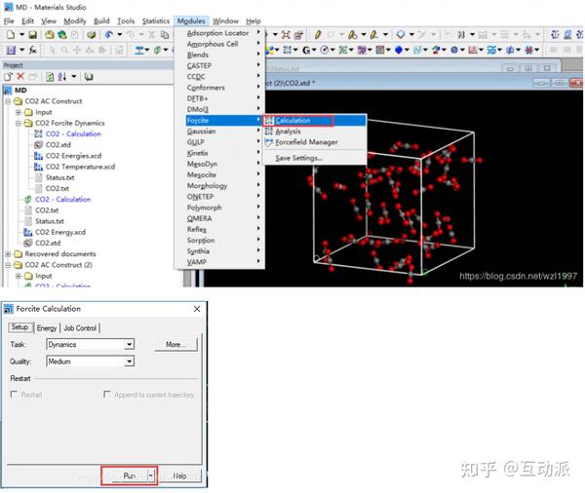Click the sort A-Z icon in Project panel
Viewport: 585px width, 493px height.
pyautogui.click(x=62, y=77)
